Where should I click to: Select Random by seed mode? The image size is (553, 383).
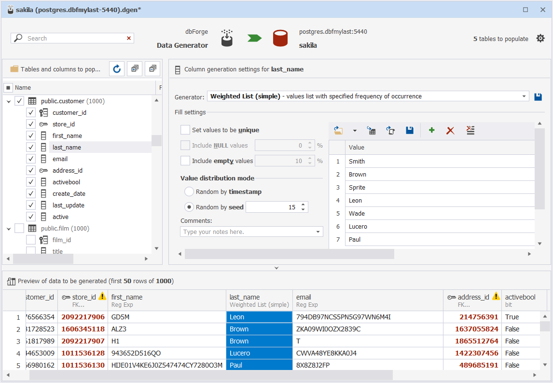(x=189, y=207)
